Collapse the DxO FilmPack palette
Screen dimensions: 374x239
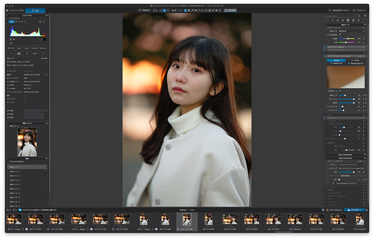point(345,158)
